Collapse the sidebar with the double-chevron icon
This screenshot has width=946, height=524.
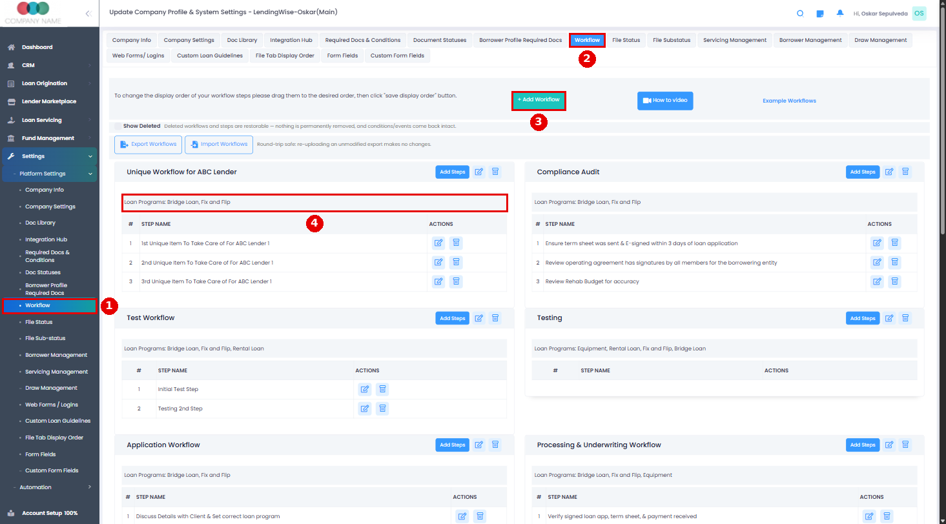tap(88, 14)
